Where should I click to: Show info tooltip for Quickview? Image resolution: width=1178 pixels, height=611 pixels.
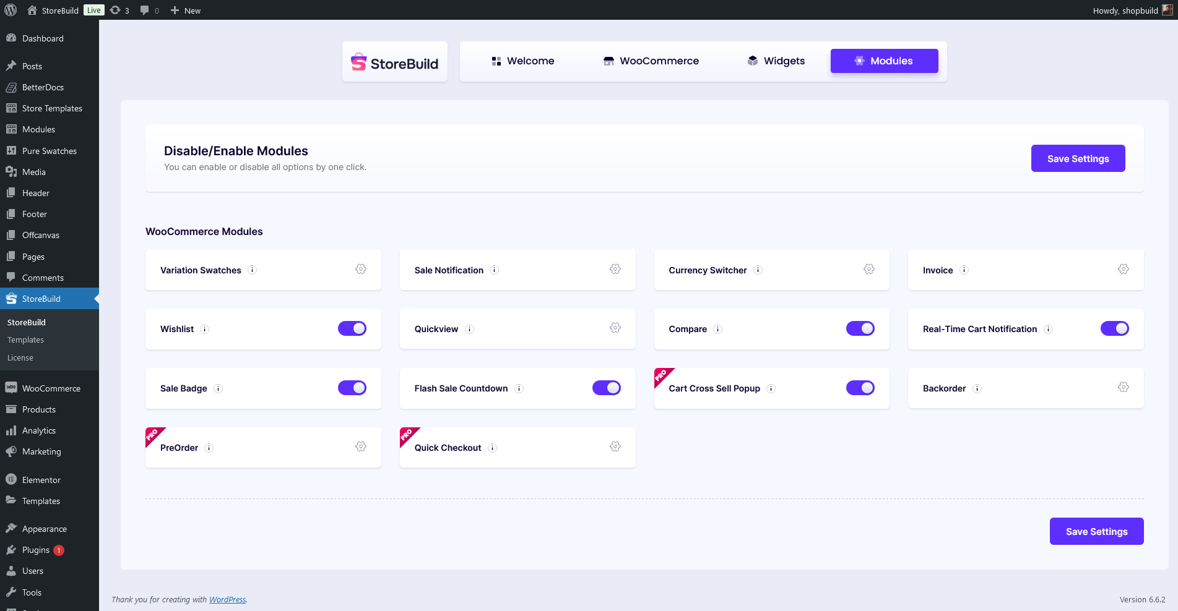[x=470, y=330]
